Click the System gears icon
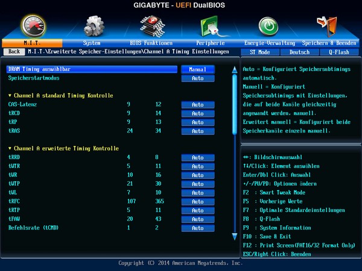The width and height of the screenshot is (362, 271). click(x=94, y=26)
